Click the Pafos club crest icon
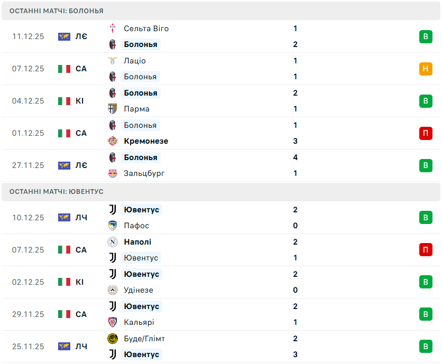 click(x=113, y=226)
